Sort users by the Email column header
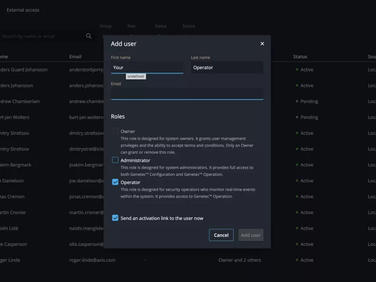The width and height of the screenshot is (376, 282). (75, 56)
